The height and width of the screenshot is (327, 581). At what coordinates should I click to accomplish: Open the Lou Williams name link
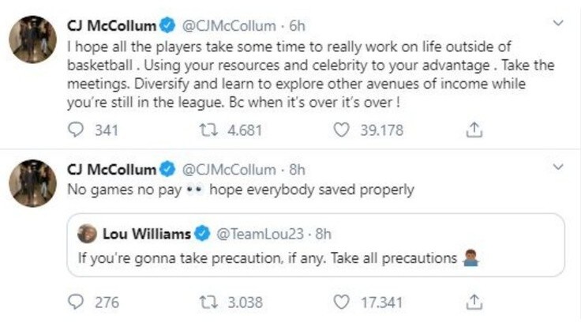click(x=147, y=234)
